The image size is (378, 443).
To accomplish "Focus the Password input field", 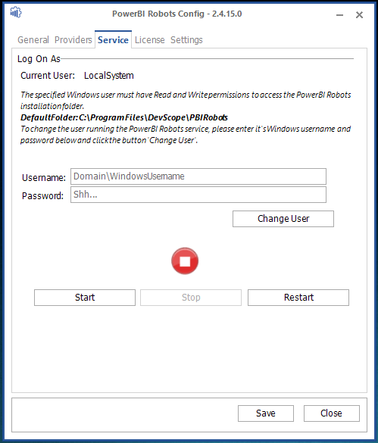I will point(198,195).
